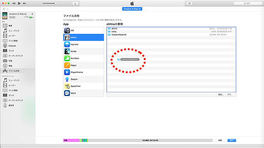The width and height of the screenshot is (264, 148).
Task: Select the Keynote app in App list
Action: [x=83, y=44]
